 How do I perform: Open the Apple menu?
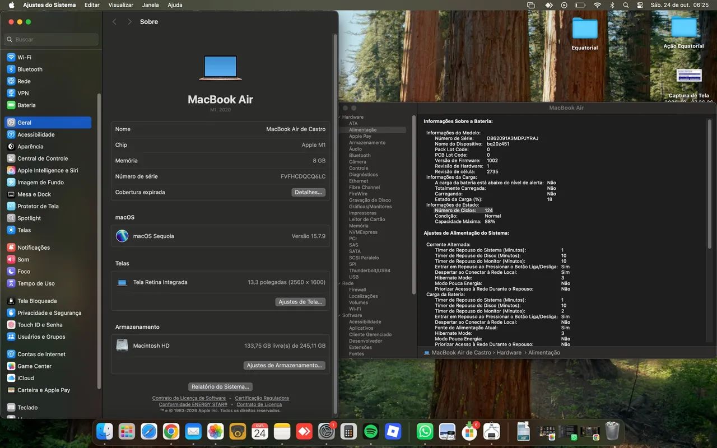pyautogui.click(x=11, y=5)
